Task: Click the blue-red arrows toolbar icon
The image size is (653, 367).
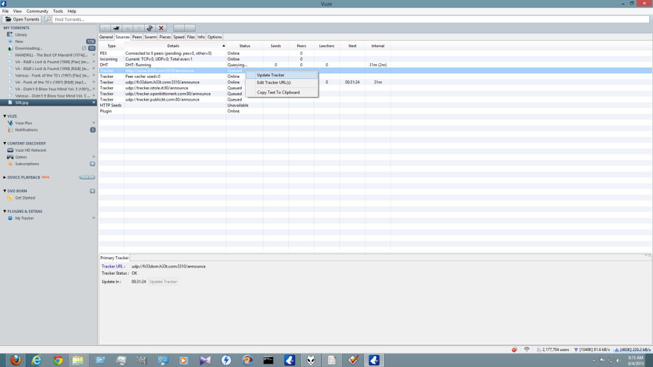Action: pos(150,28)
